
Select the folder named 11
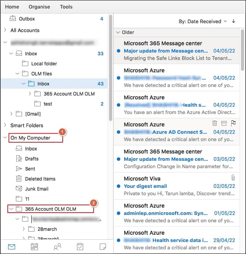tap(54, 199)
